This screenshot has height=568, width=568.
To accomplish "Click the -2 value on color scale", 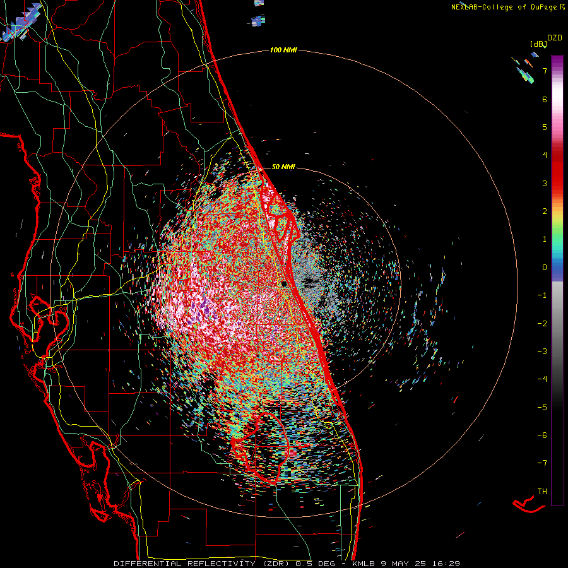I will 542,324.
